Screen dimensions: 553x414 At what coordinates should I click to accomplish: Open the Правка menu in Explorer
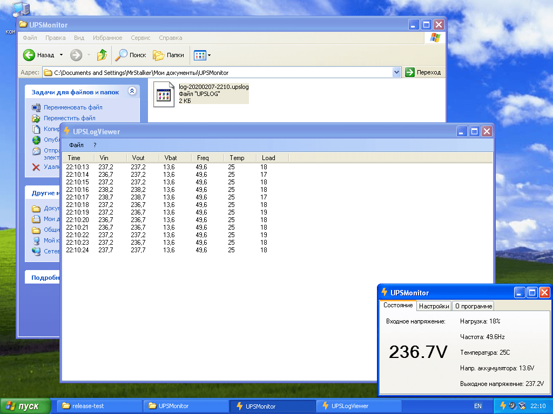(x=56, y=38)
